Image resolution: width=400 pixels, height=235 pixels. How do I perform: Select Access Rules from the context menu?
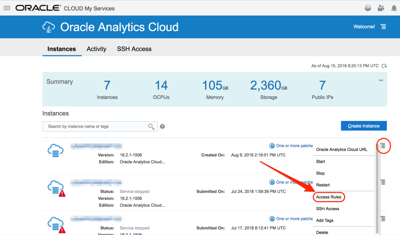329,197
